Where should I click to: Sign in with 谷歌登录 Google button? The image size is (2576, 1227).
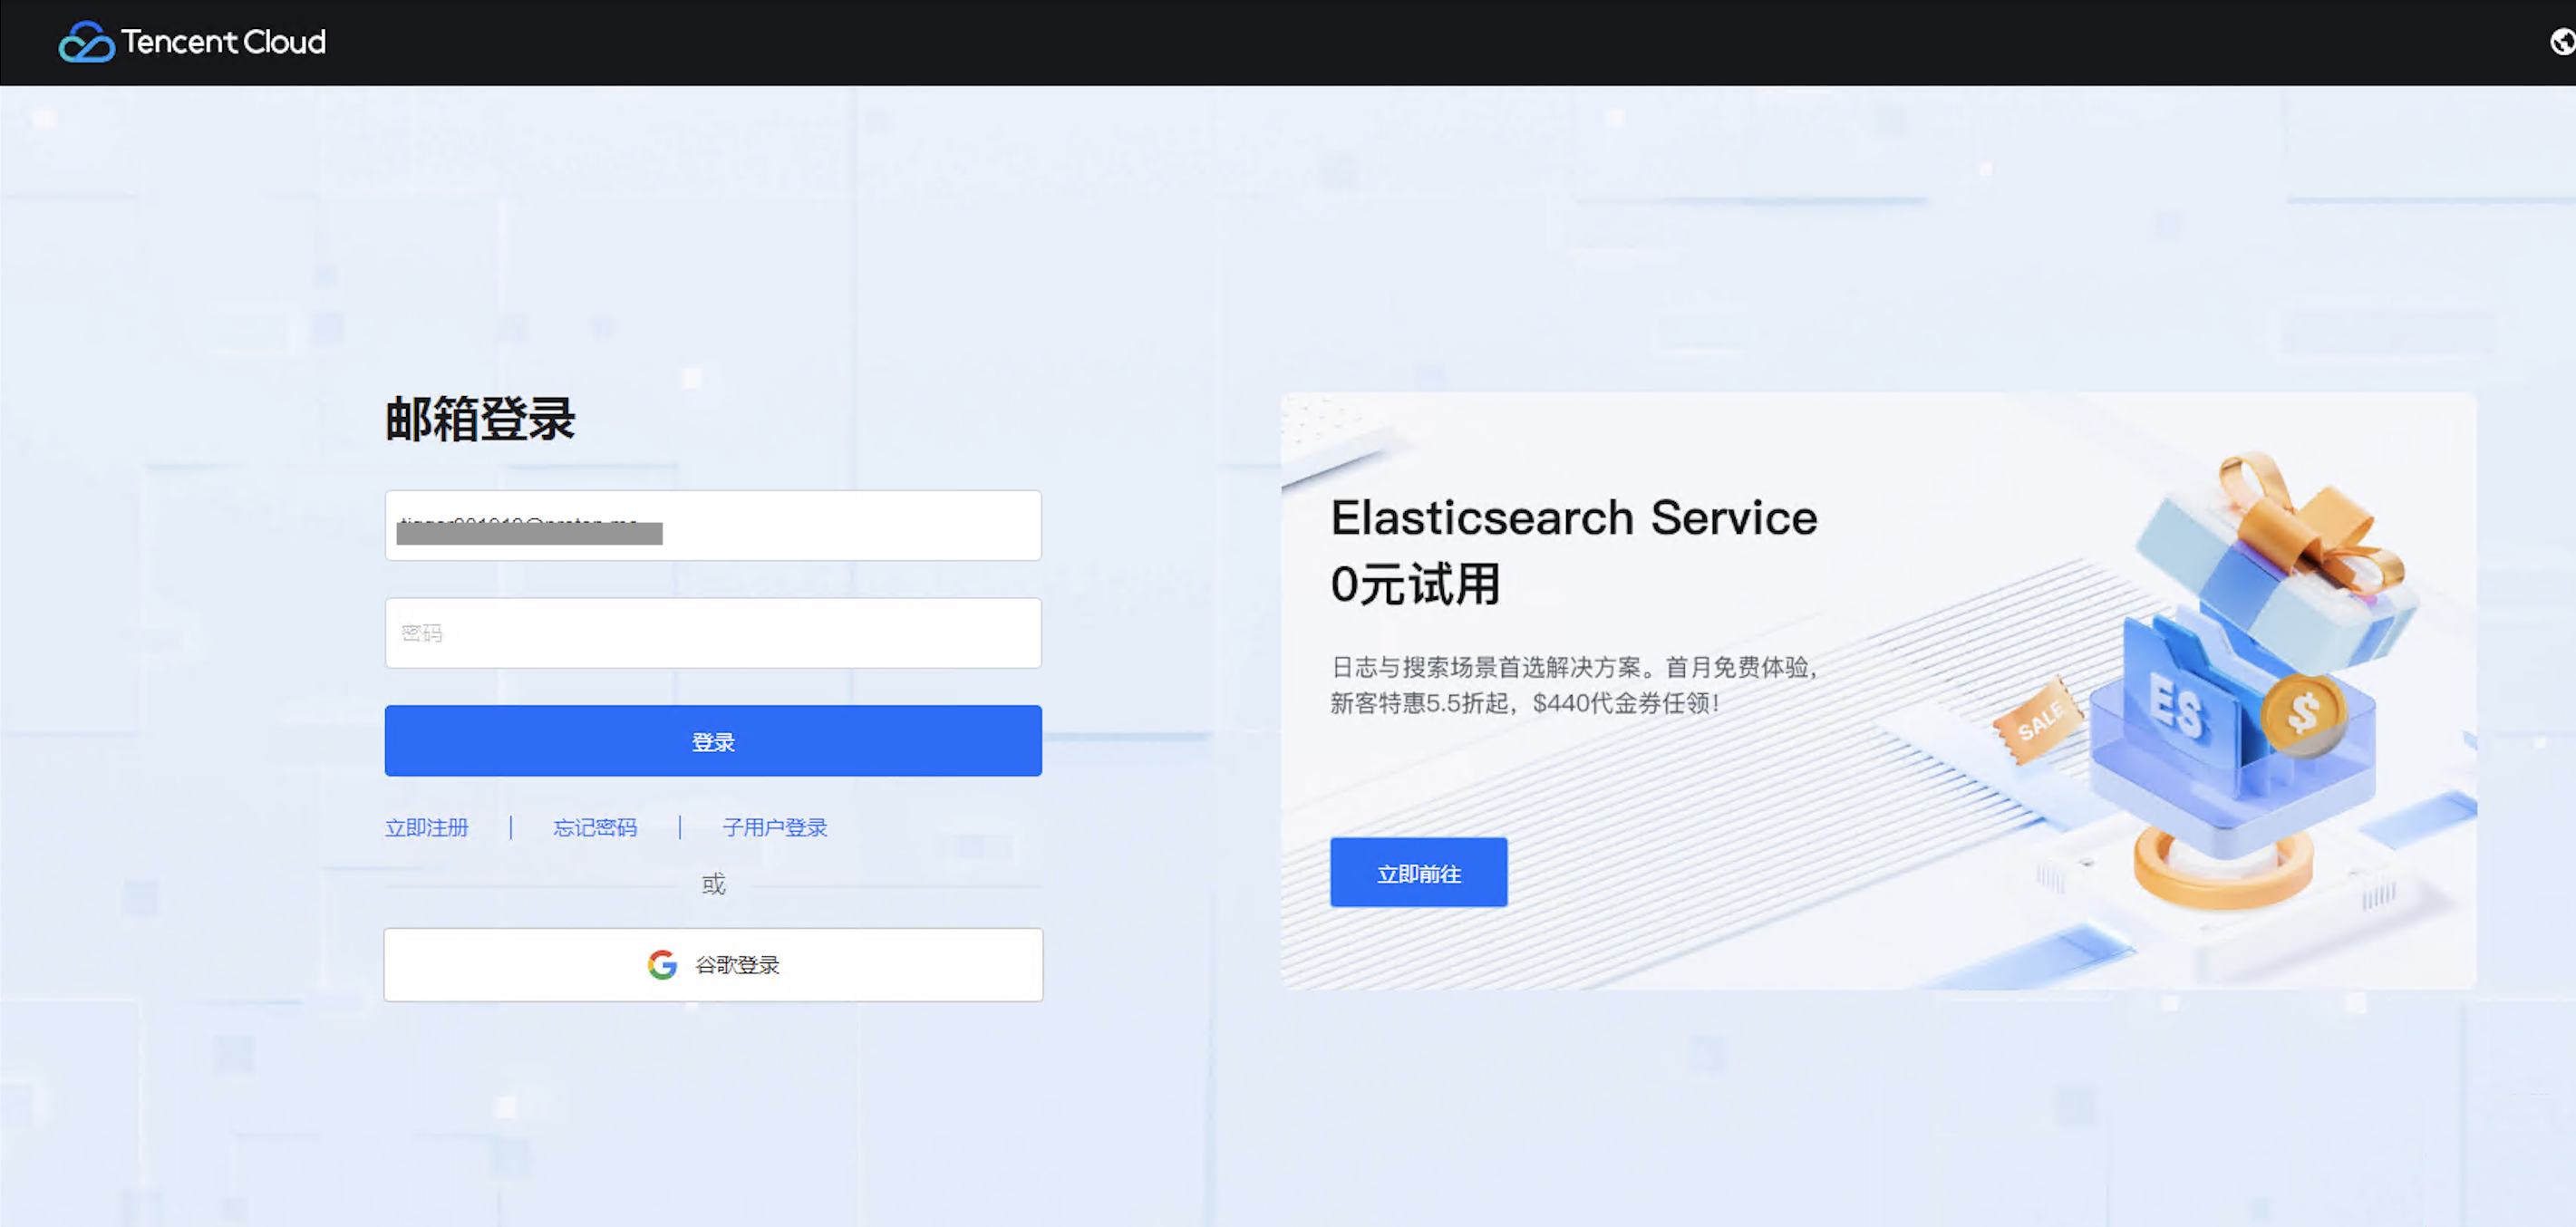point(712,964)
